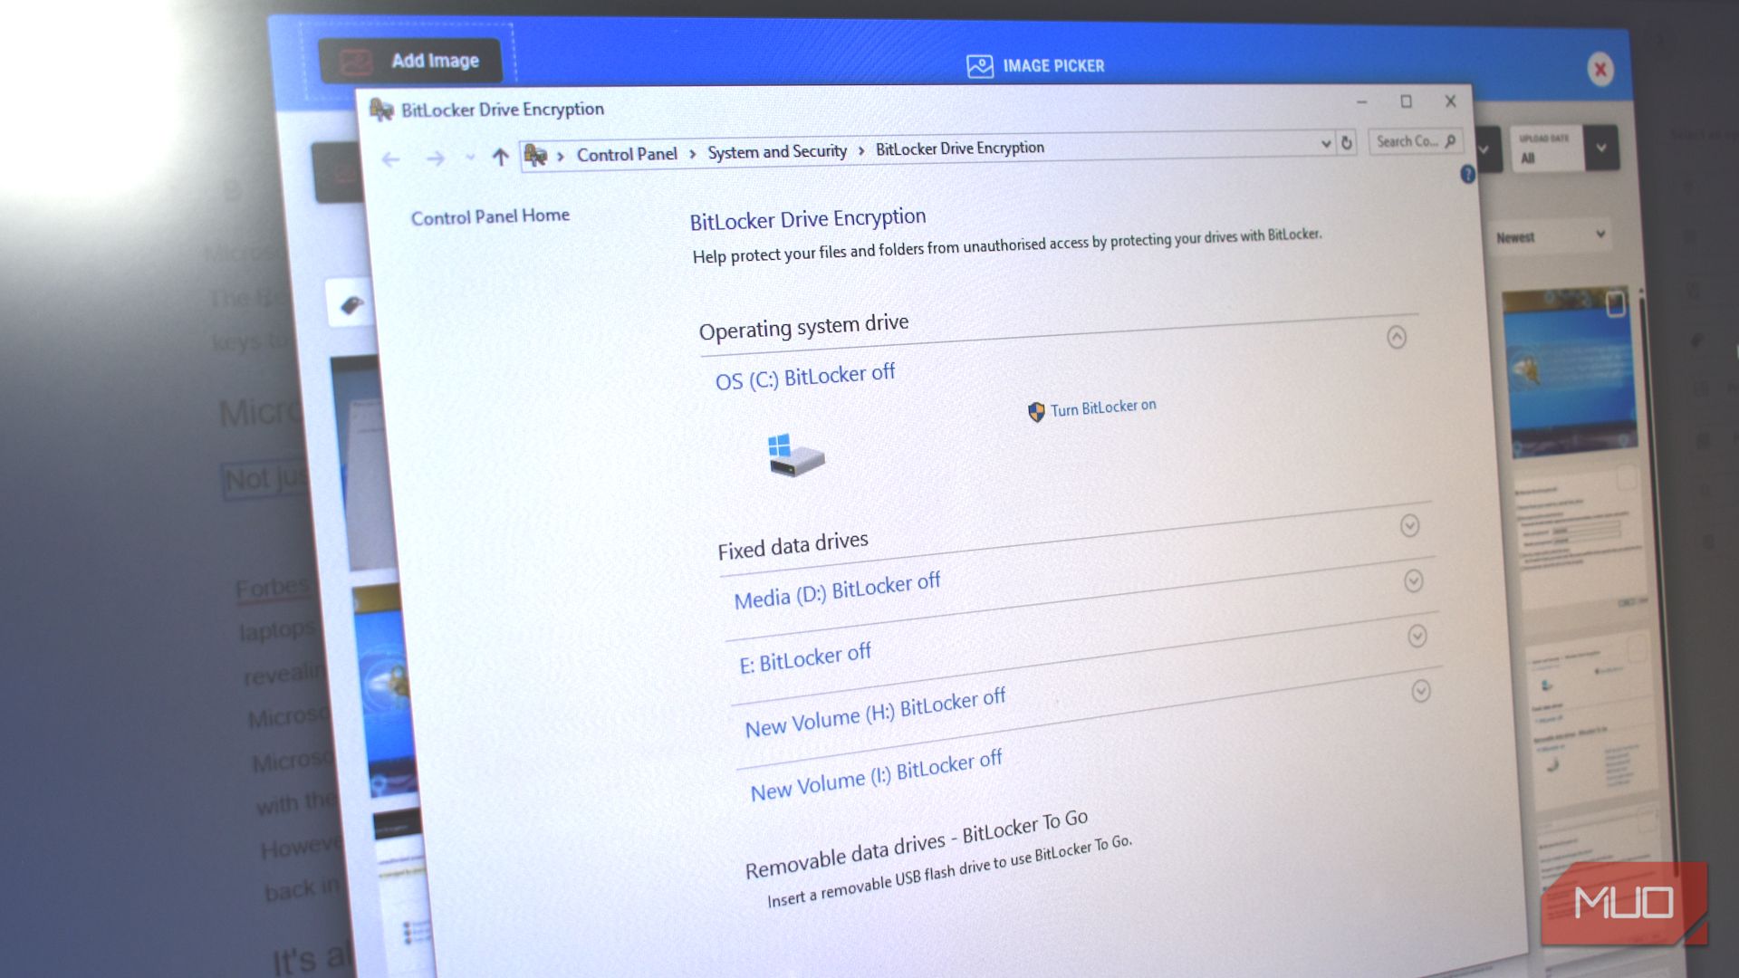Collapse the Operating system drive section
Screen dimensions: 1739x978
click(1398, 338)
